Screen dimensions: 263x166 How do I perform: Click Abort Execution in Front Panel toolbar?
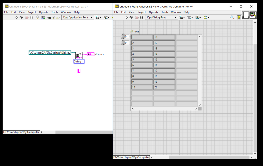pos(137,18)
